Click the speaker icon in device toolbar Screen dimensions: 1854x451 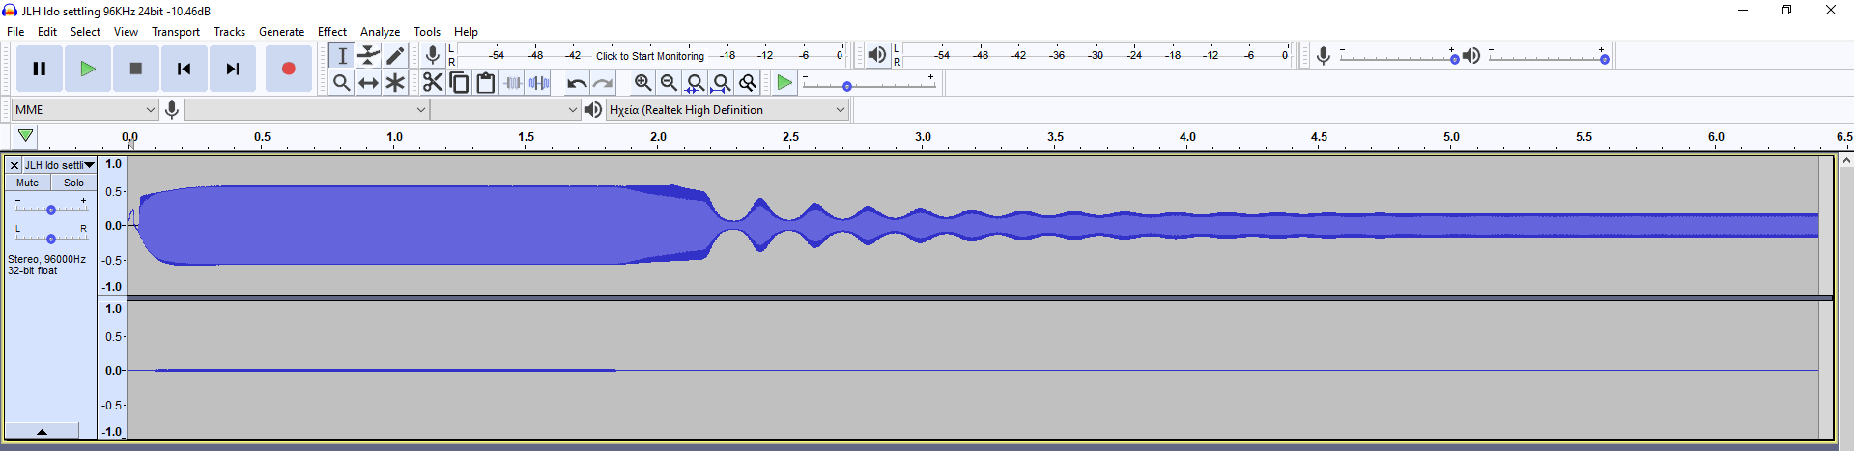tap(593, 110)
